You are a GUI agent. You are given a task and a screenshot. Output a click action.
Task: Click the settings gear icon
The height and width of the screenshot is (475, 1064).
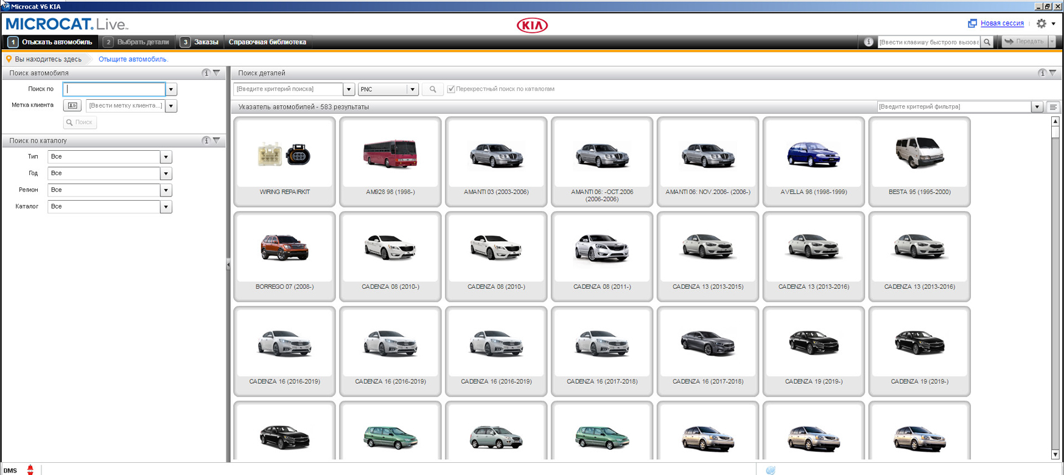tap(1041, 24)
